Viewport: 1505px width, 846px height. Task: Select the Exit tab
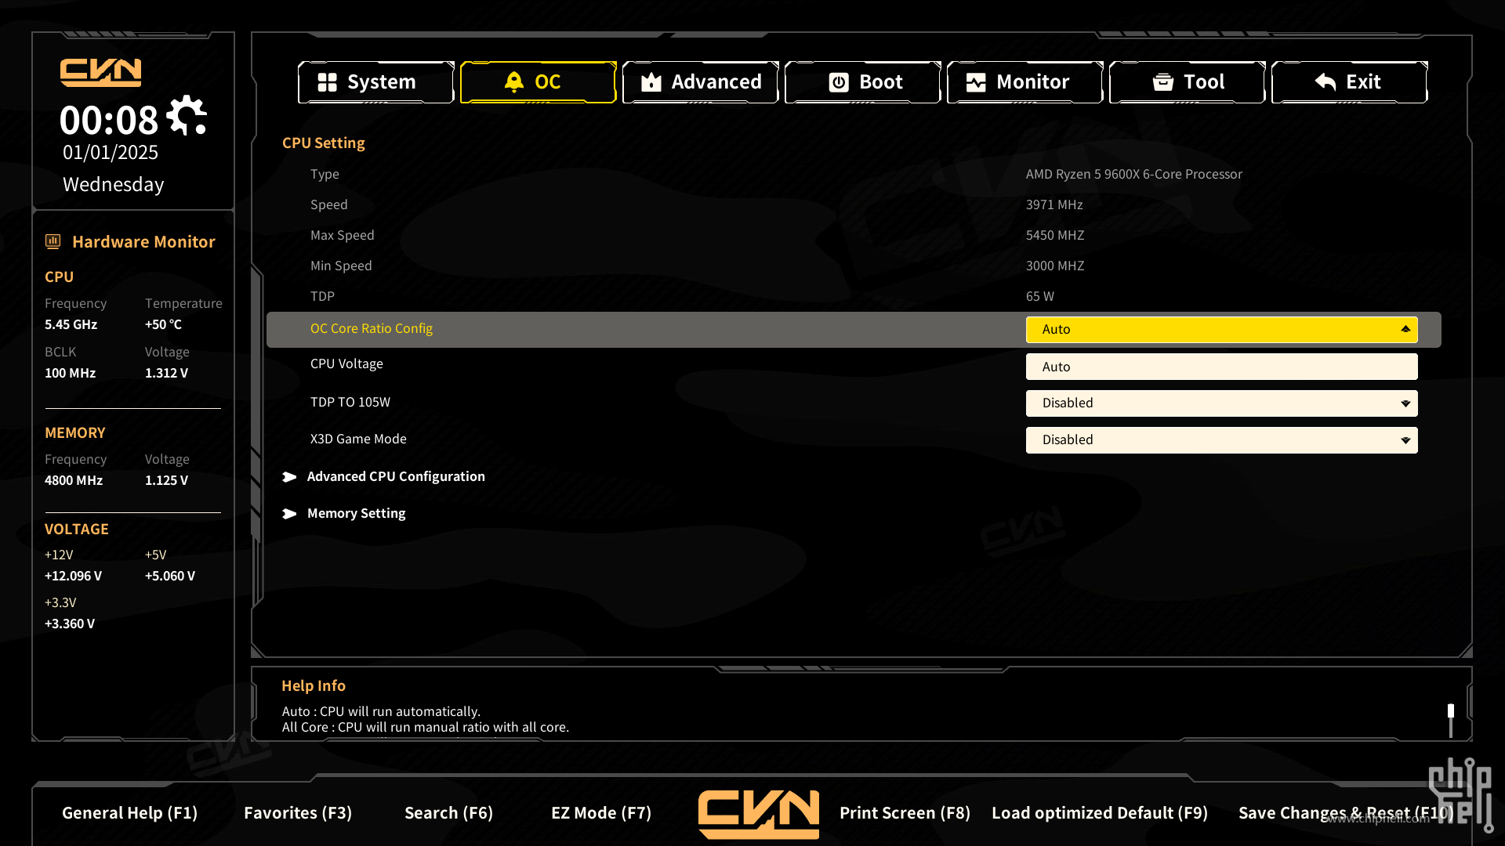(1350, 82)
